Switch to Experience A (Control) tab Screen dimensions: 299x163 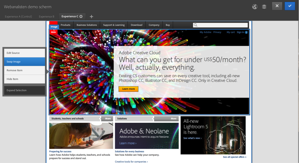[18, 16]
